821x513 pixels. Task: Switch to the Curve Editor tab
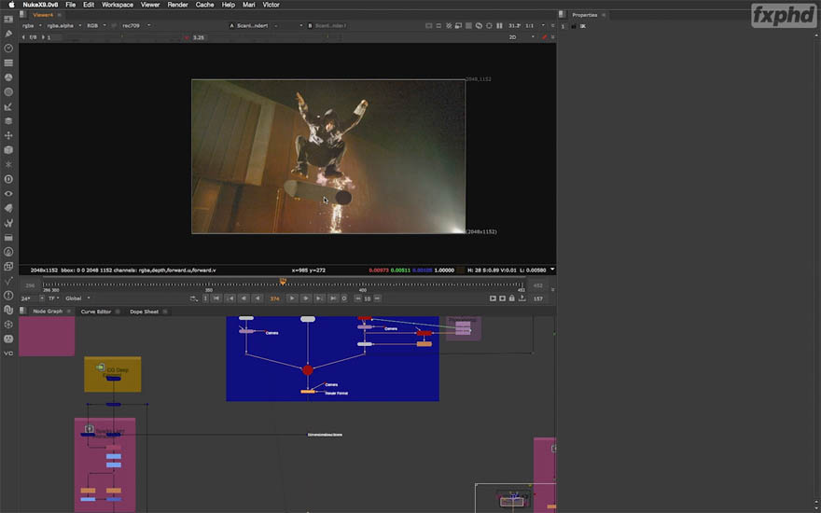[96, 312]
